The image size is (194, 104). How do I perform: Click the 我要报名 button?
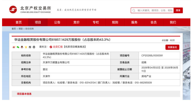pos(172,47)
